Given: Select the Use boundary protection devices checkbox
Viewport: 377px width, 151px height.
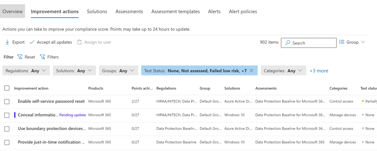Looking at the screenshot, I should click(x=7, y=129).
